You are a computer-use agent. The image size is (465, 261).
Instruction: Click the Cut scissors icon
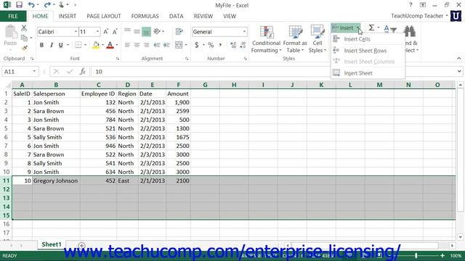[x=24, y=28]
